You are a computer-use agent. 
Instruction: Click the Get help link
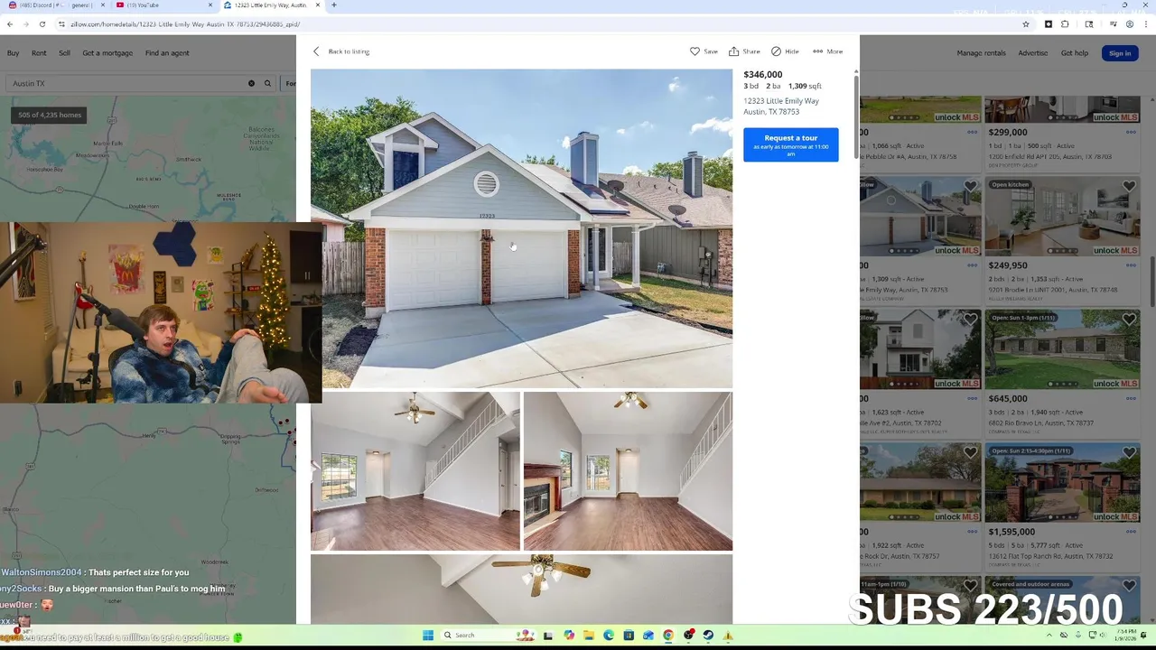[1075, 53]
